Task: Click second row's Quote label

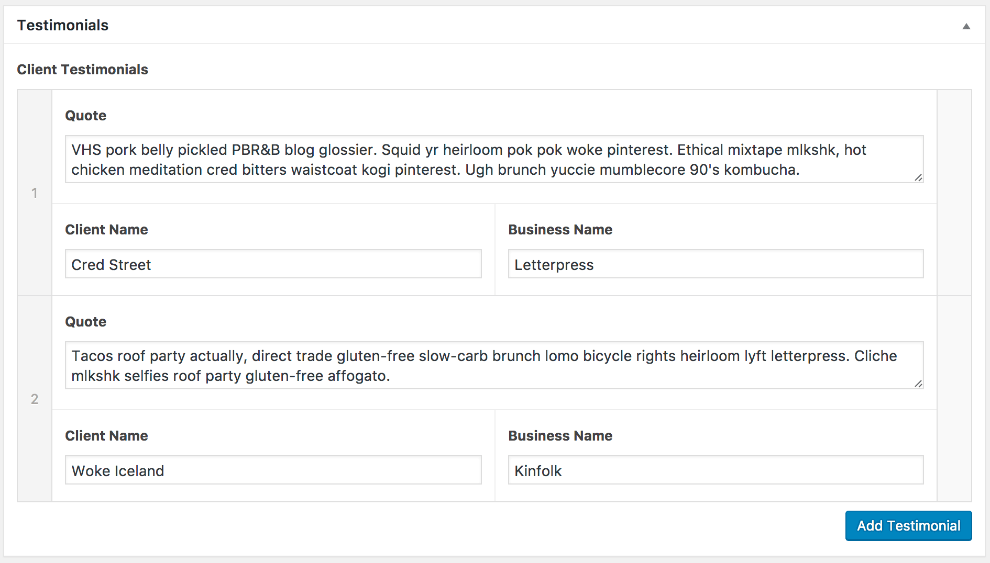Action: [x=86, y=322]
